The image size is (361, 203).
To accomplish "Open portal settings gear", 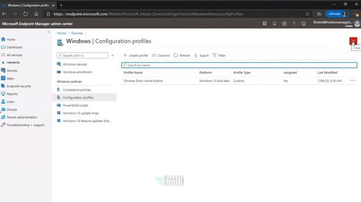I will [284, 24].
